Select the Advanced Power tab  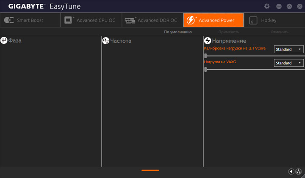213,20
